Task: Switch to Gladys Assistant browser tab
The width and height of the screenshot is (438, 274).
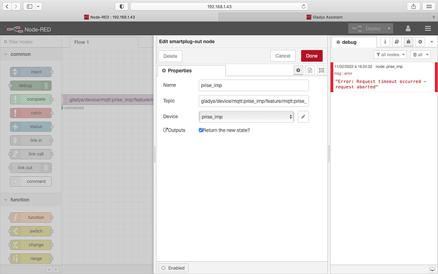Action: pos(324,17)
